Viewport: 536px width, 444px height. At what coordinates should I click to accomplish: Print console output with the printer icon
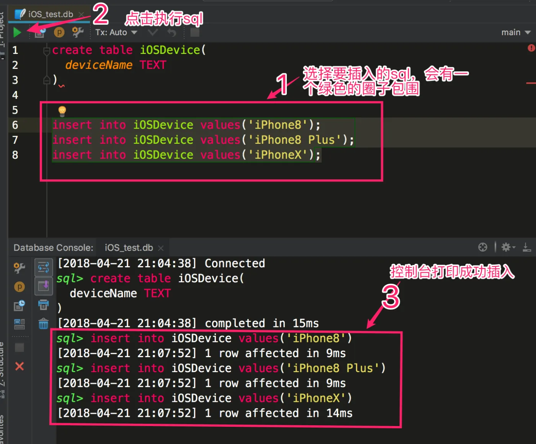(x=44, y=305)
